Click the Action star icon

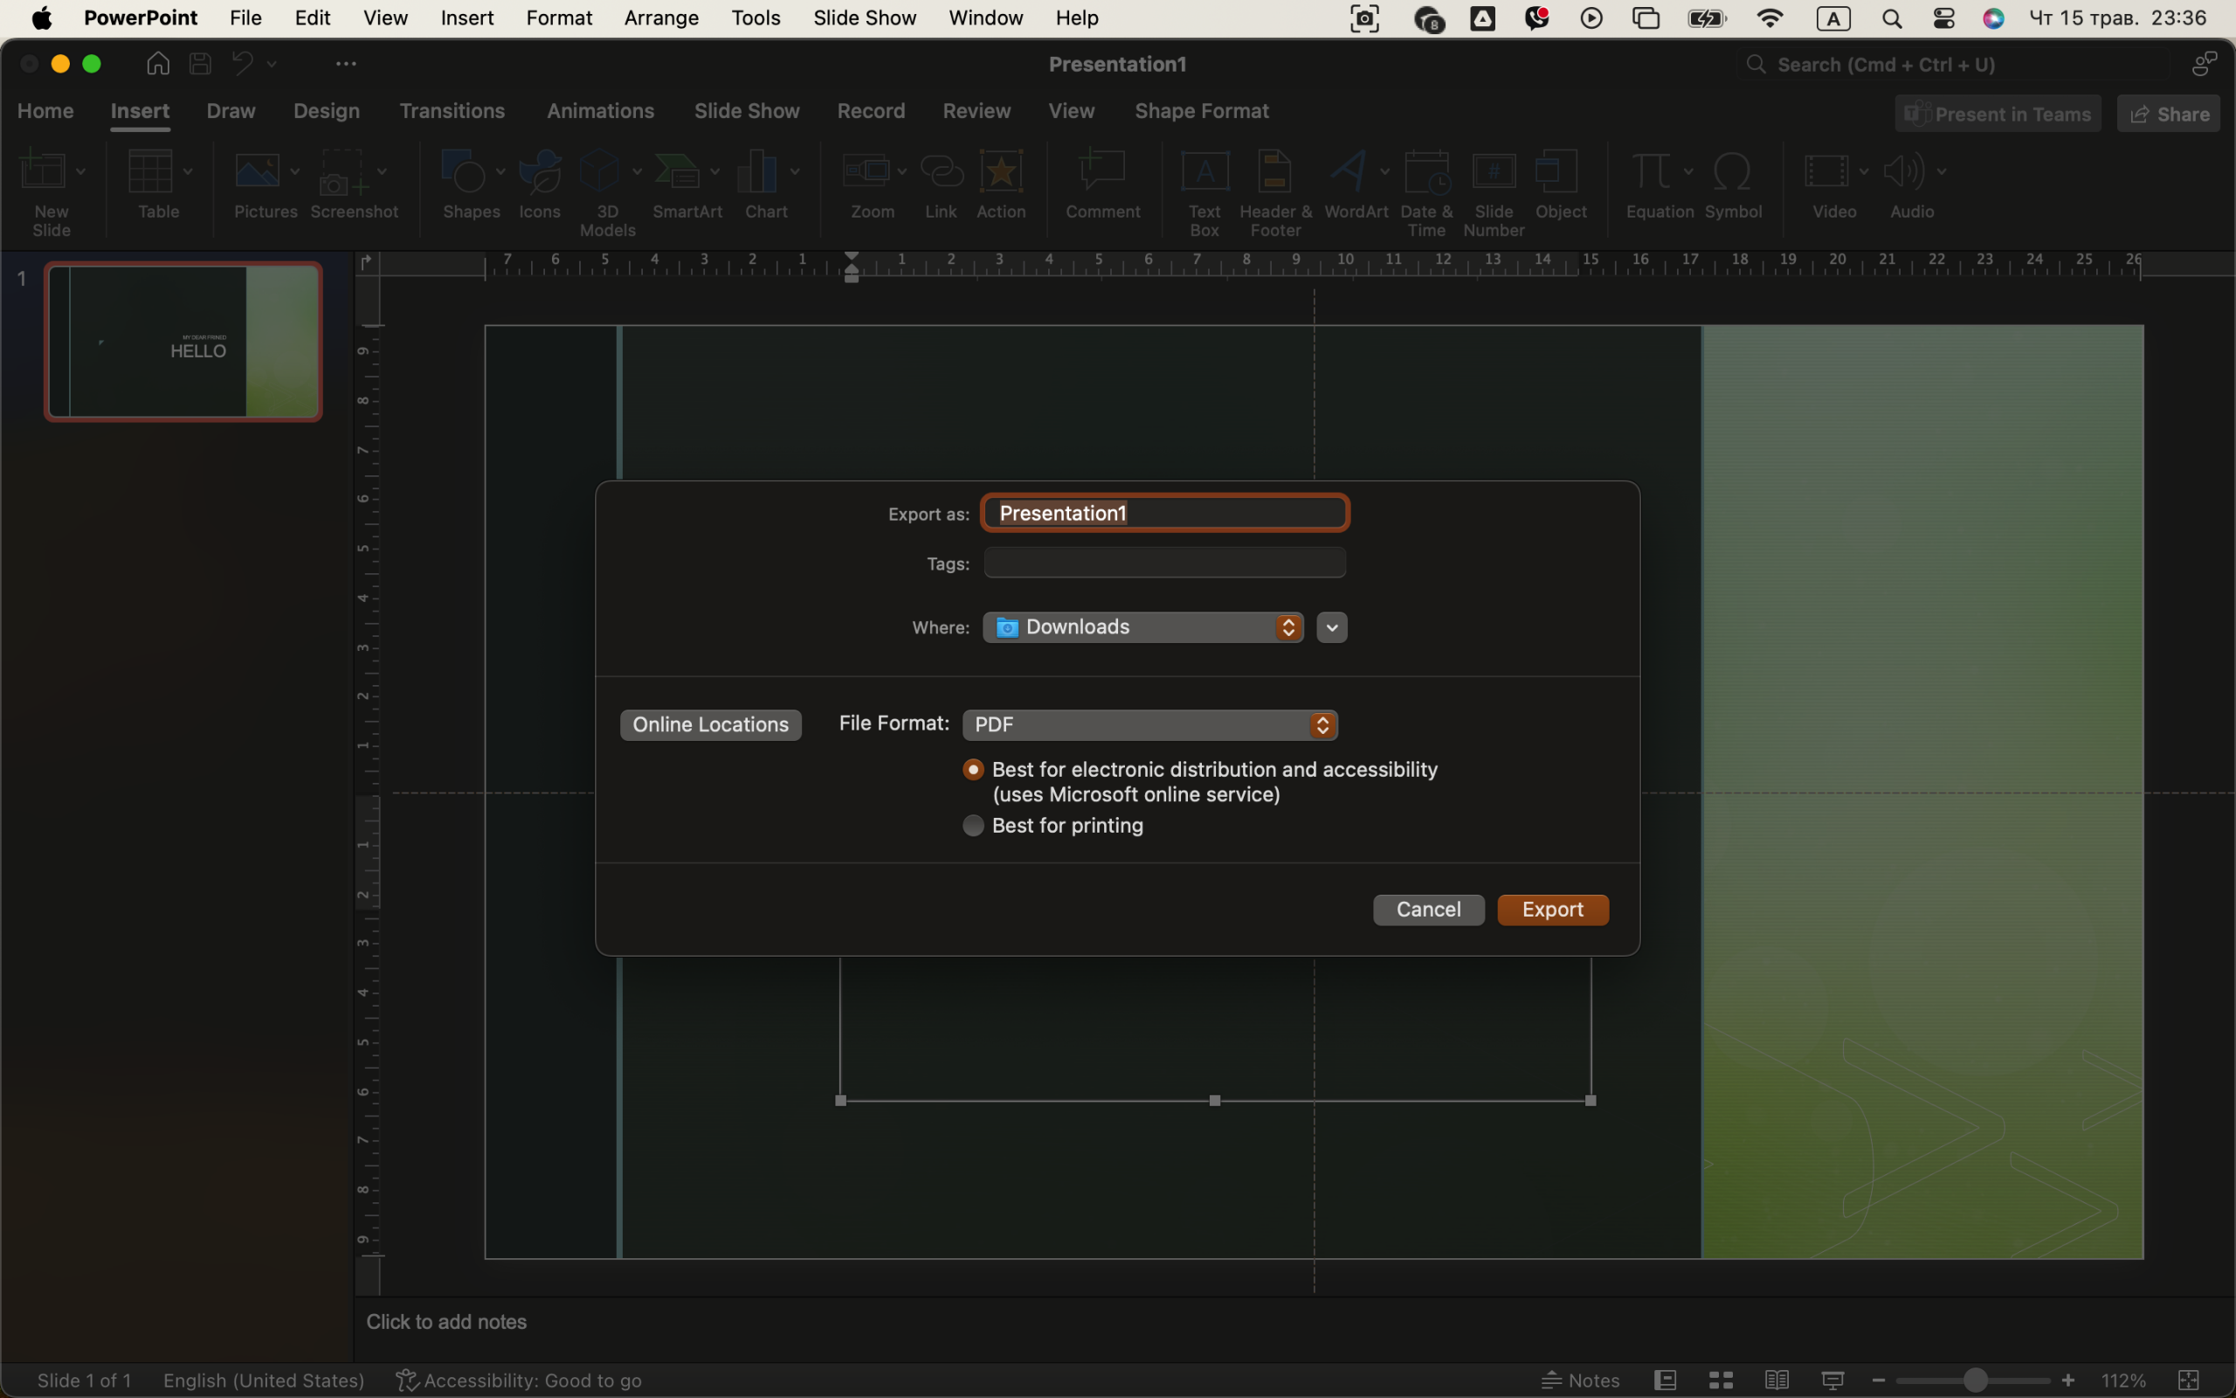click(x=1001, y=171)
